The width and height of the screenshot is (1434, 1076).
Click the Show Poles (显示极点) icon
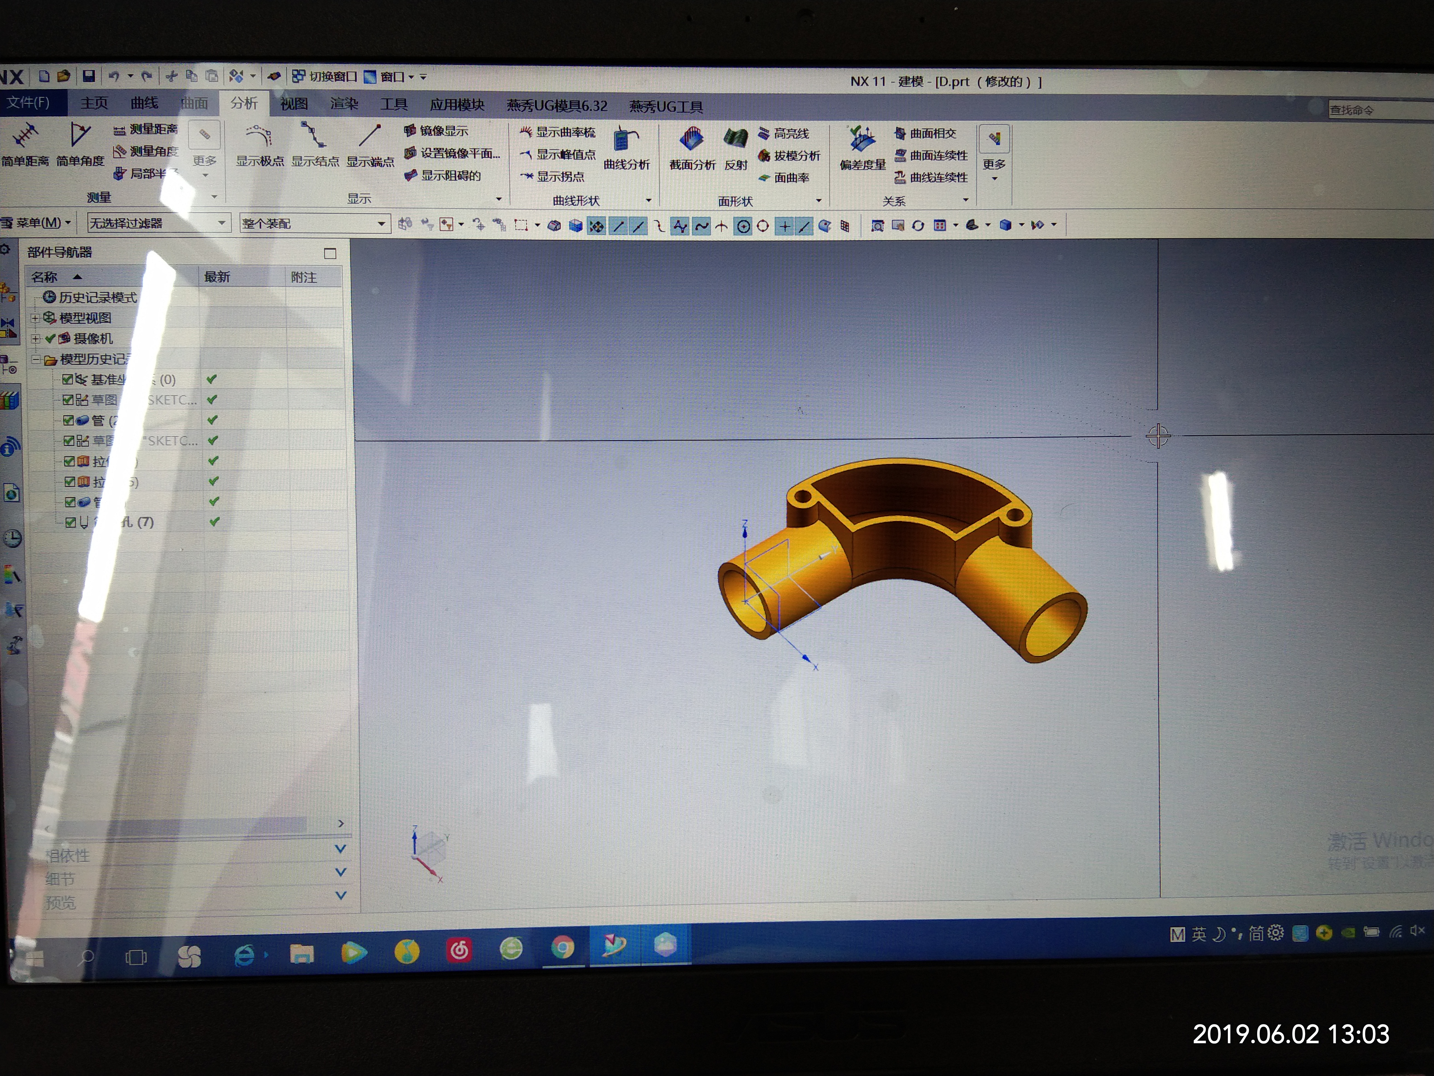(x=259, y=137)
